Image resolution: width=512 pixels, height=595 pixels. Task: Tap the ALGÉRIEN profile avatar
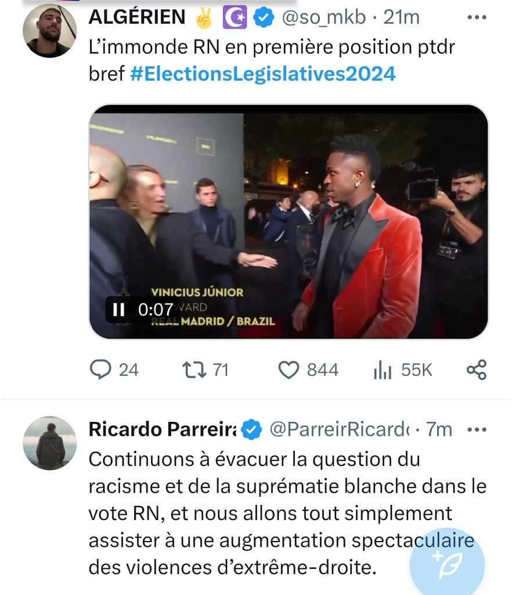coord(49,31)
